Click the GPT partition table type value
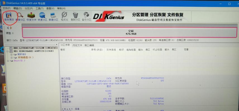This screenshot has width=239, height=111. (162, 81)
